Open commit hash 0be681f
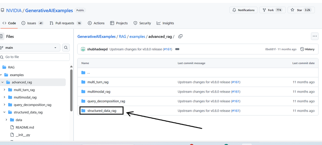 [x=270, y=49]
